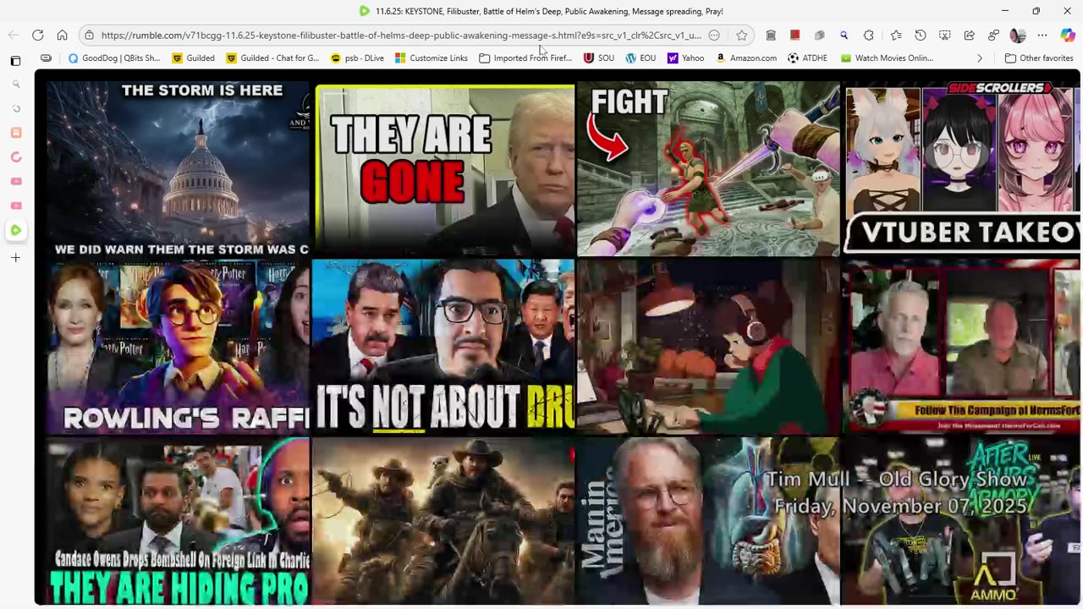Select the red swirl tab in sidebar
The height and width of the screenshot is (609, 1083).
coord(15,157)
